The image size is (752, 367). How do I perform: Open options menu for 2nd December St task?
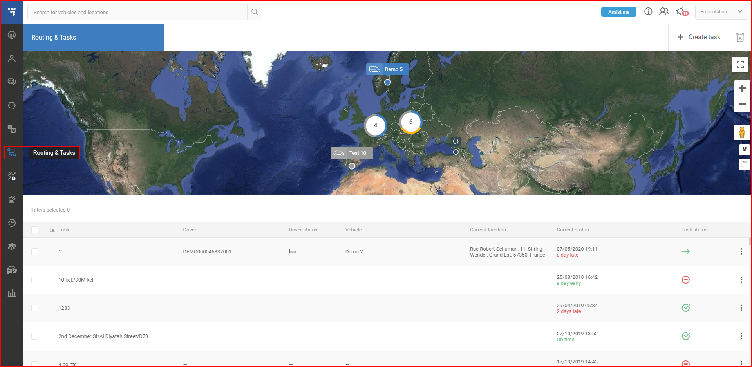tap(741, 336)
